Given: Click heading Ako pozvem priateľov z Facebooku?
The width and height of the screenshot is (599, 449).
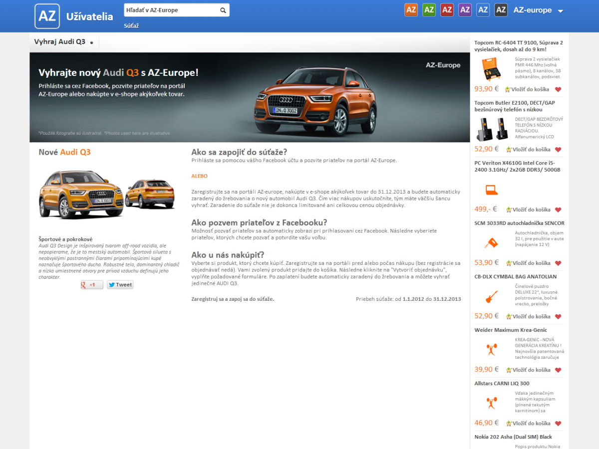Looking at the screenshot, I should tap(259, 223).
